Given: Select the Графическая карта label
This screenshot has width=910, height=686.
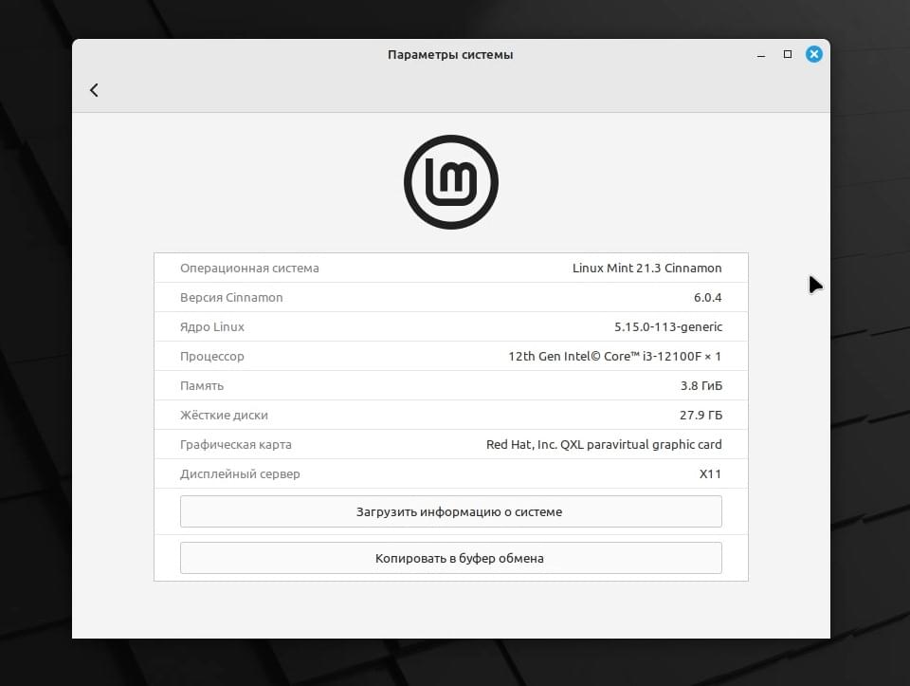Looking at the screenshot, I should coord(236,445).
